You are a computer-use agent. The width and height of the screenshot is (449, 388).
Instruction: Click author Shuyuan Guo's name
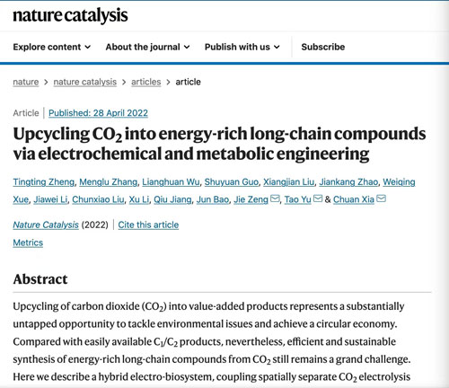232,182
